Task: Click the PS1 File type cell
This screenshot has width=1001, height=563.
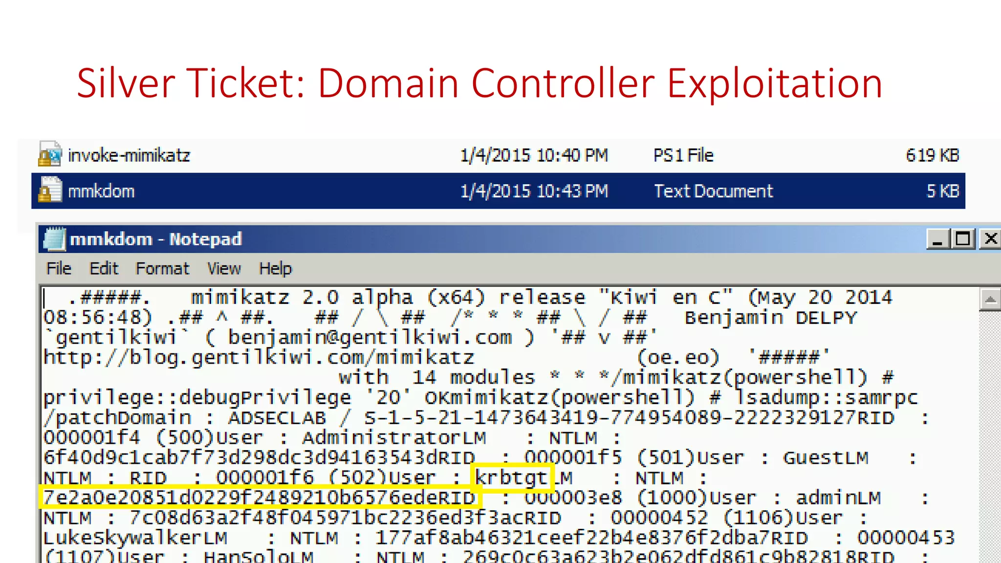Action: tap(684, 155)
